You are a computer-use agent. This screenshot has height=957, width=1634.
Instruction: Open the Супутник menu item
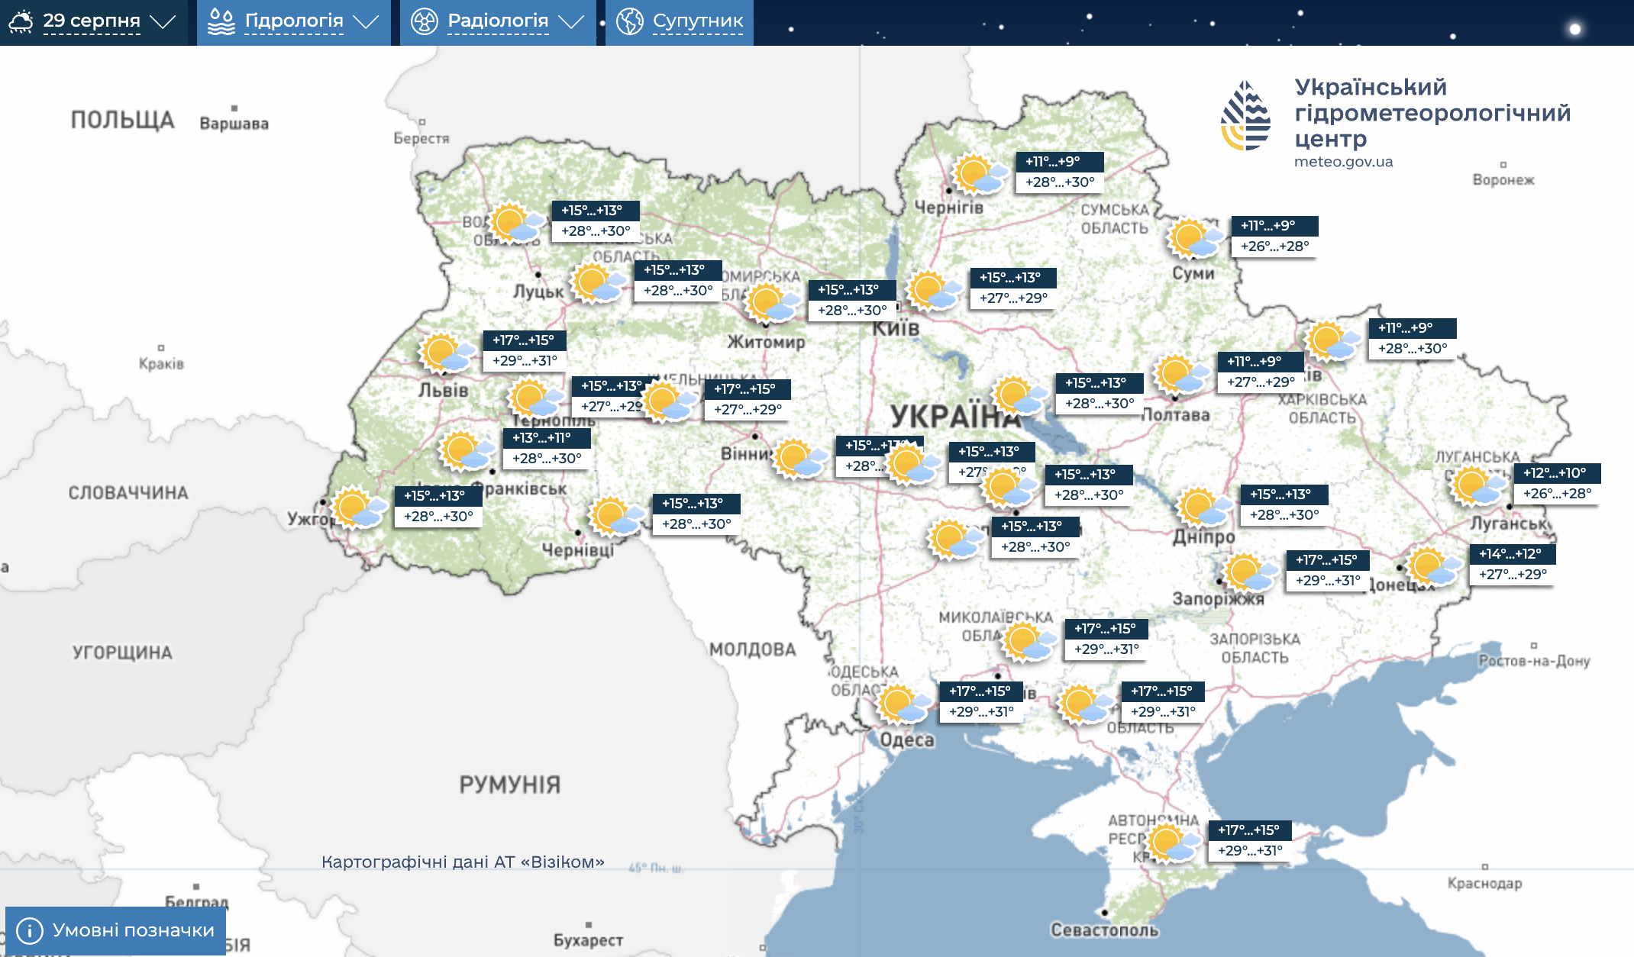pyautogui.click(x=697, y=21)
